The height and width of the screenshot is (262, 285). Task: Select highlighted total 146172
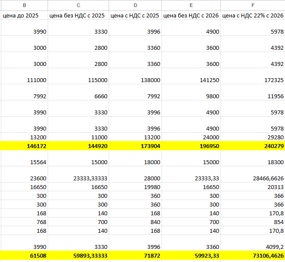(x=24, y=146)
